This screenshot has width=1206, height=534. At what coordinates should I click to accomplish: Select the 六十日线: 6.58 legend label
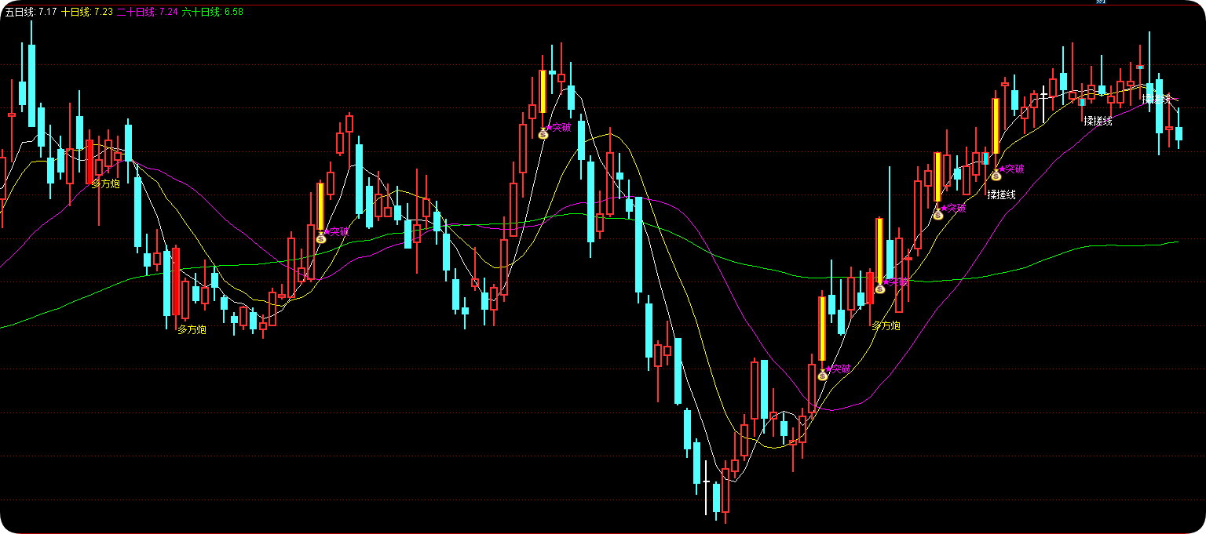212,13
